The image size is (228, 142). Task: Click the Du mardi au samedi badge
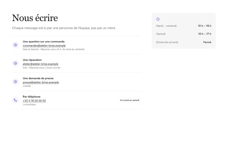pos(130,100)
